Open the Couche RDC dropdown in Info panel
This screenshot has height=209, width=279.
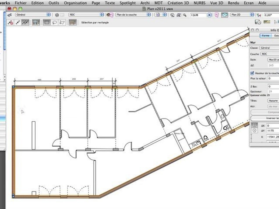270,54
